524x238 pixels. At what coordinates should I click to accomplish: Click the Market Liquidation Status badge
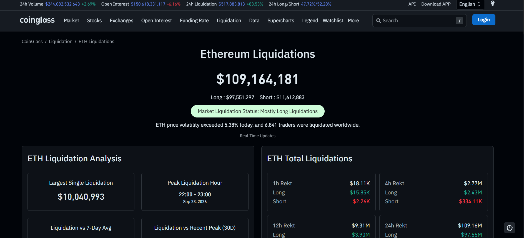pos(257,111)
